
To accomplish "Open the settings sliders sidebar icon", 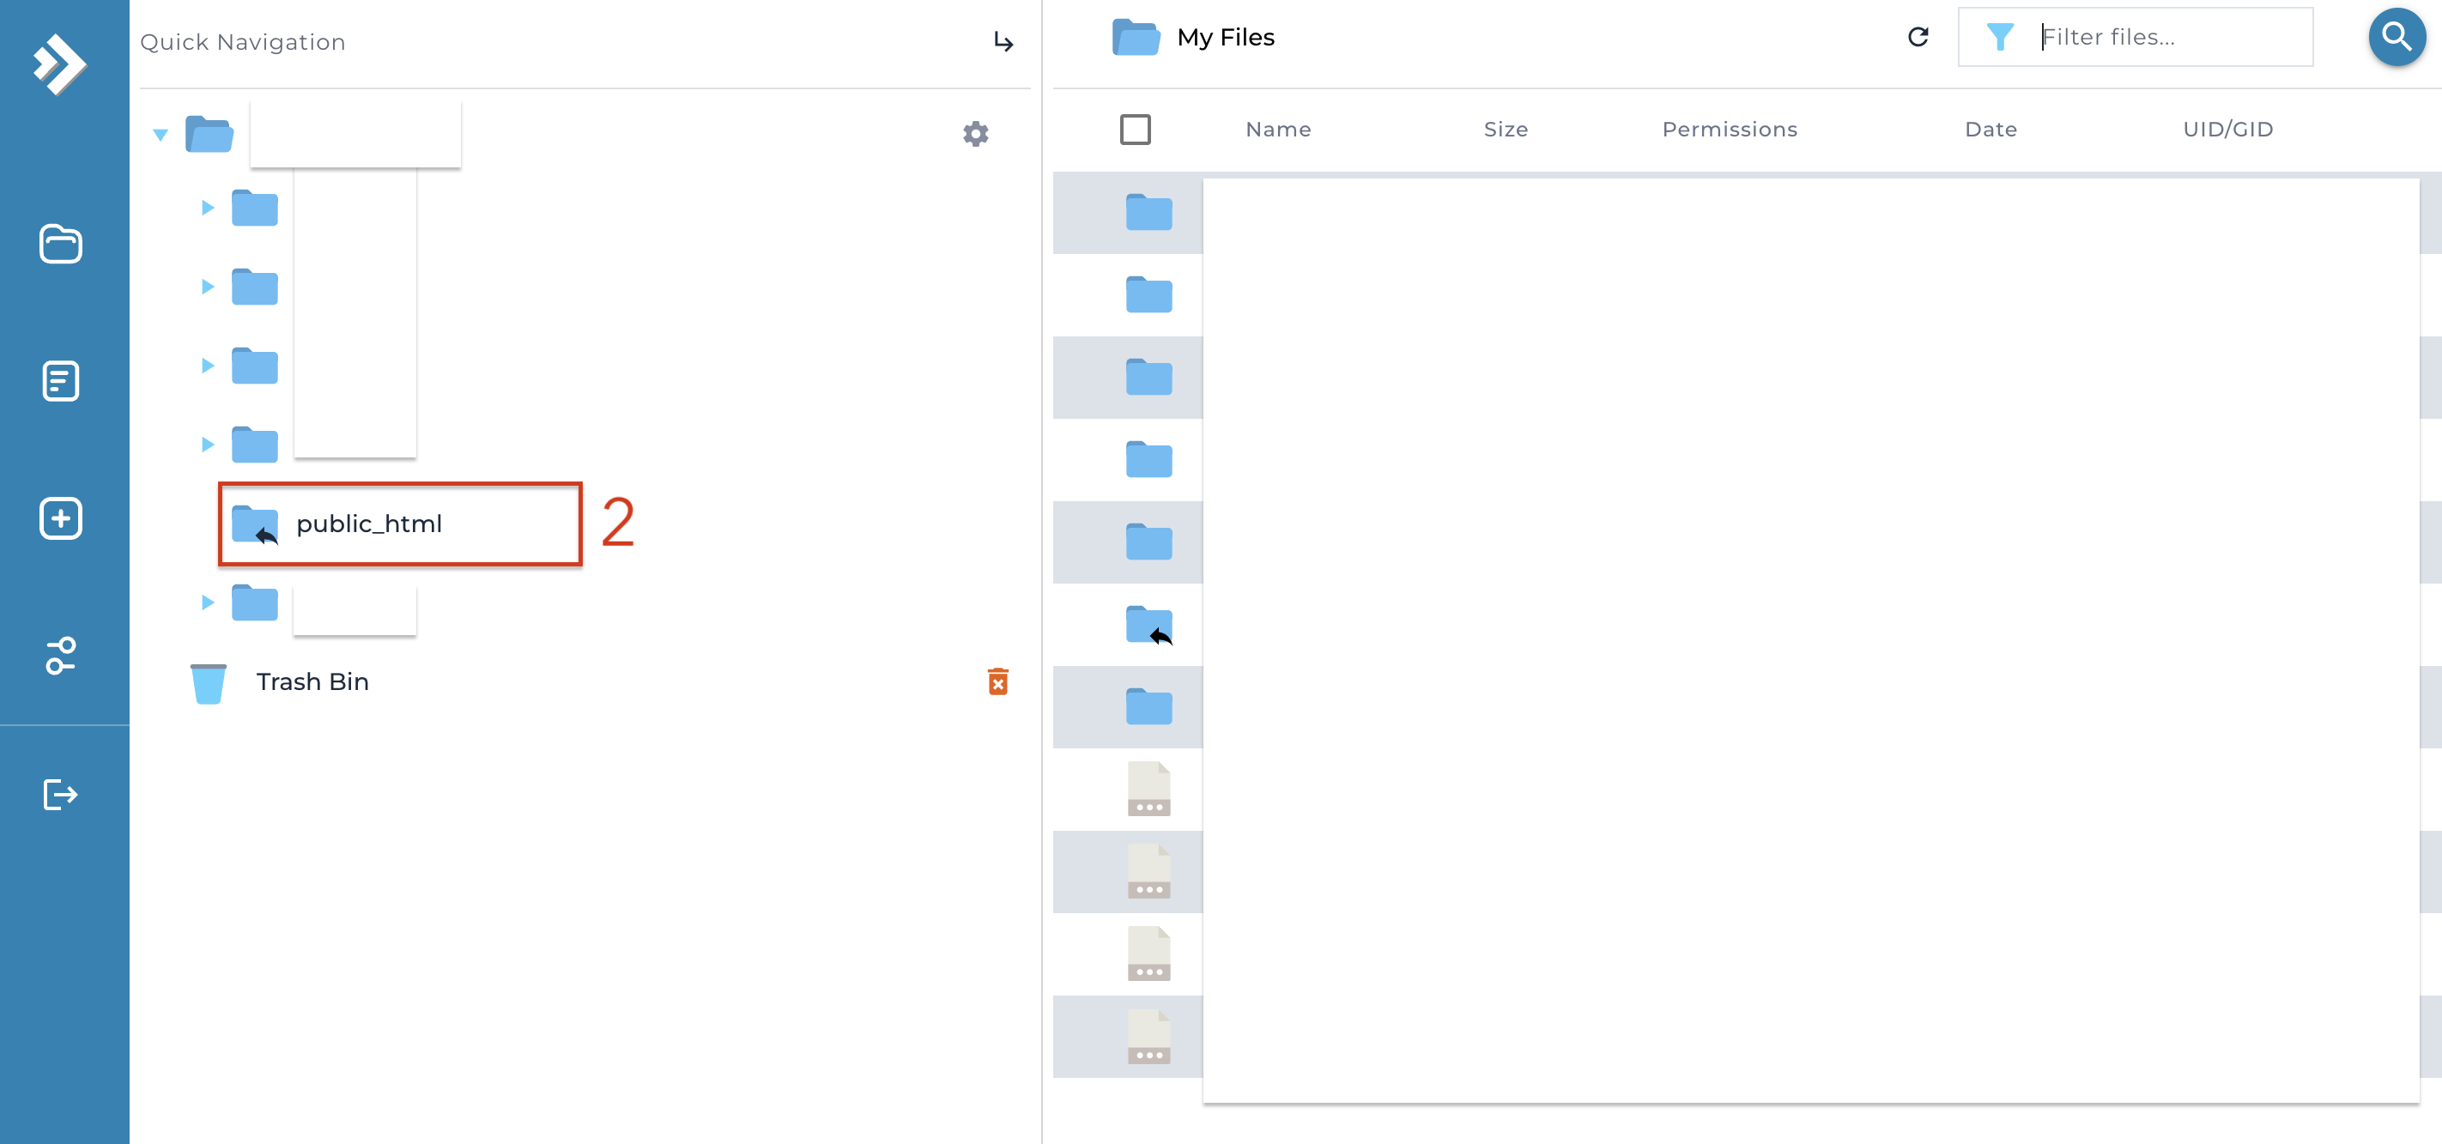I will [61, 656].
